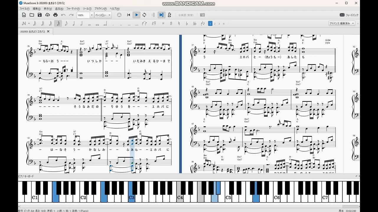
Task: Select the half note duration
Action: click(82, 24)
